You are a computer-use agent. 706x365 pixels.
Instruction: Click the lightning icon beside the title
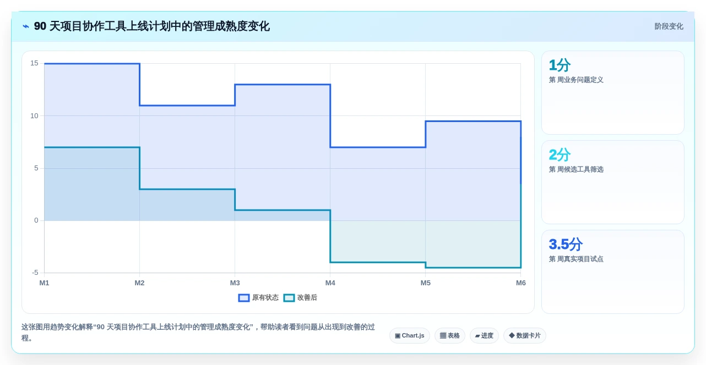(x=26, y=26)
